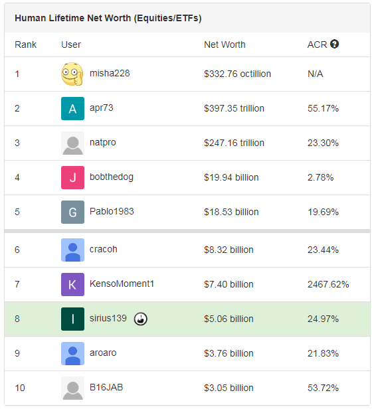Open KensoMoment1's user profile link
This screenshot has width=374, height=411.
pos(122,284)
